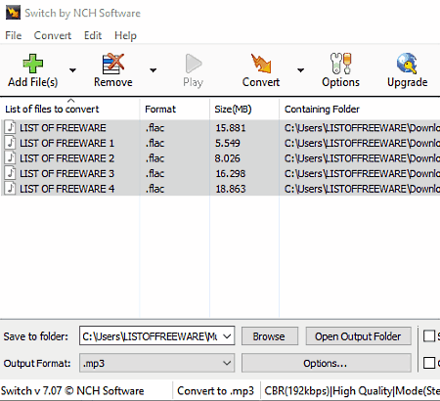Expand the Add File(s) dropdown arrow
This screenshot has height=401, width=440.
point(72,70)
